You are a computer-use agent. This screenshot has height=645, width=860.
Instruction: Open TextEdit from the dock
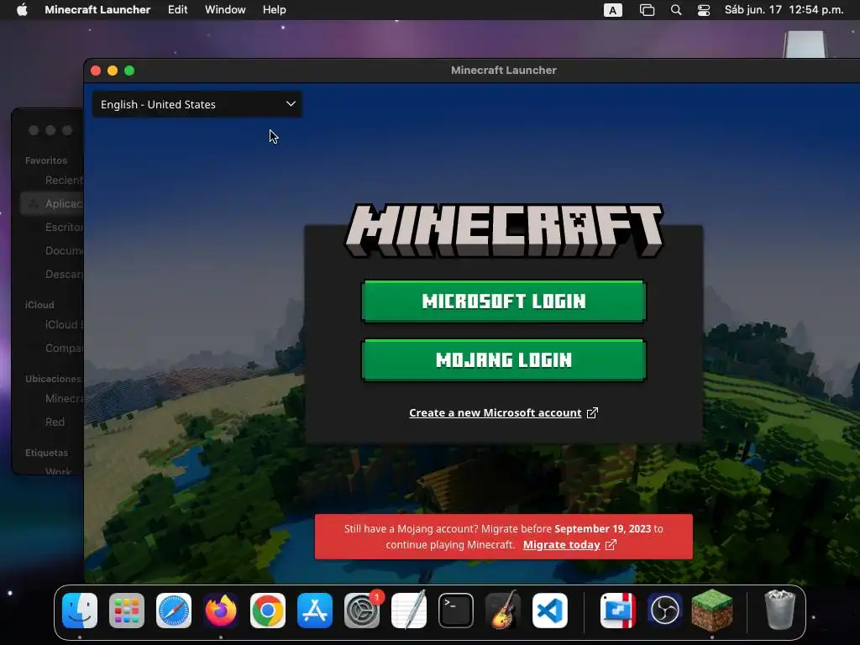pos(409,611)
